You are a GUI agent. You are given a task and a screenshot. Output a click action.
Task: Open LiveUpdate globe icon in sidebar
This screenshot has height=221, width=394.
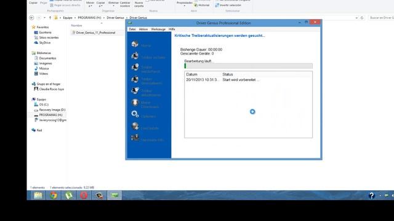(135, 126)
